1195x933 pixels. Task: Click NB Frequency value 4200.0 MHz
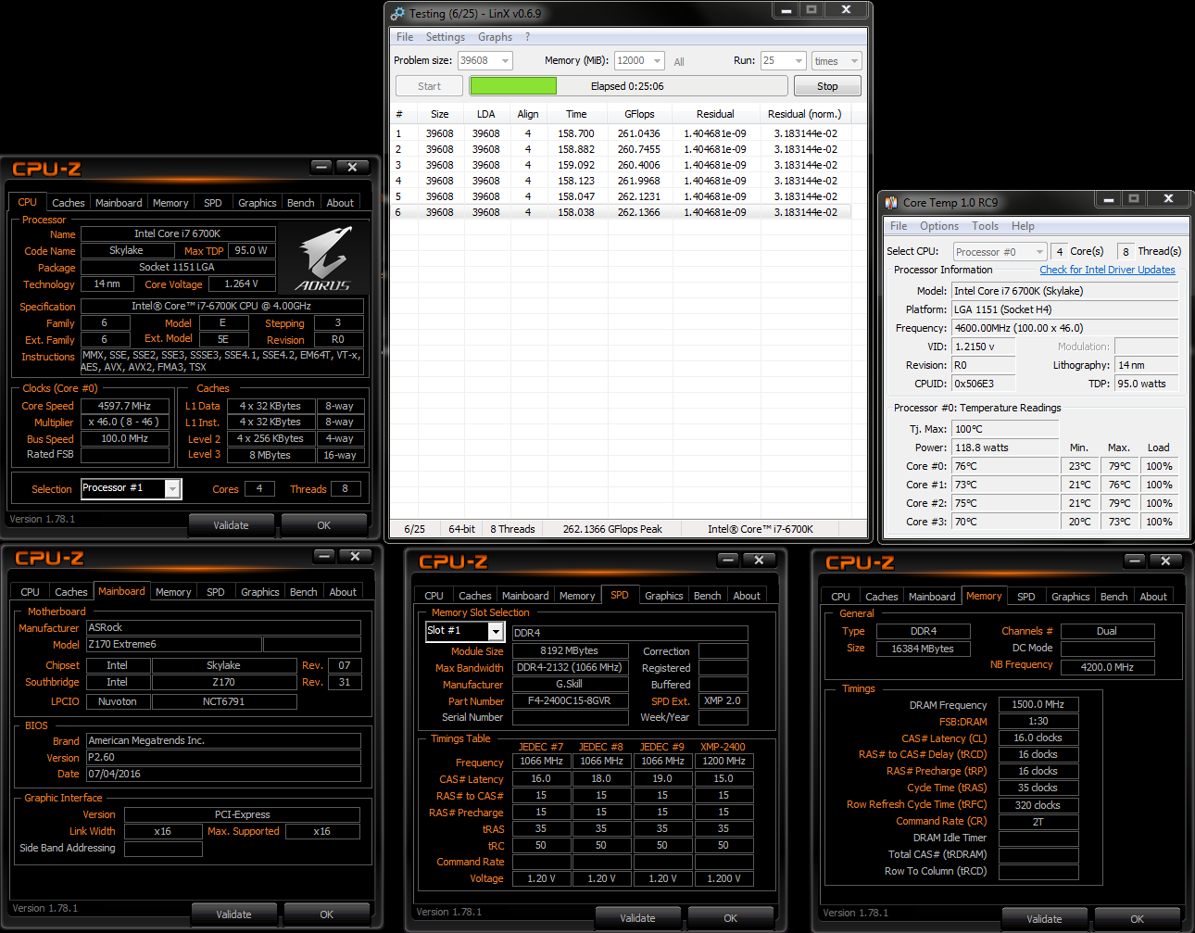coord(1107,667)
